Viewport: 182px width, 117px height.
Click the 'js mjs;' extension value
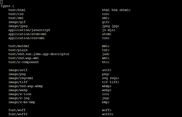[x=108, y=30]
